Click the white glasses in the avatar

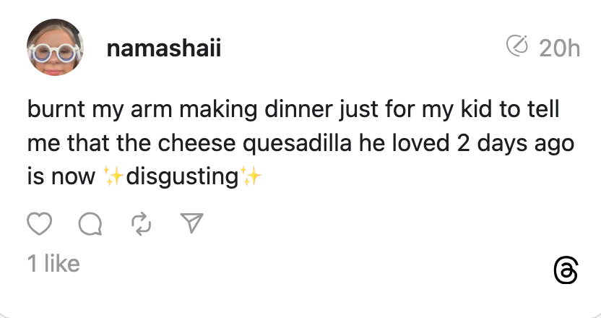(56, 52)
